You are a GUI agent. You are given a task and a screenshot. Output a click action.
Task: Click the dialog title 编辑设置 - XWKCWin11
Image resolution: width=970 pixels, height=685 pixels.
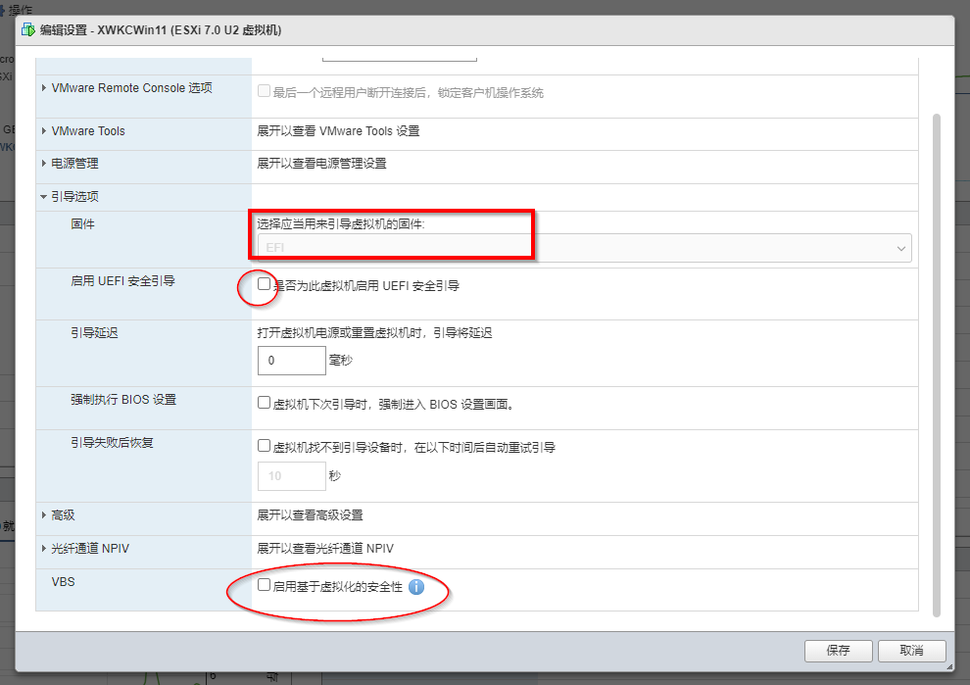click(161, 29)
